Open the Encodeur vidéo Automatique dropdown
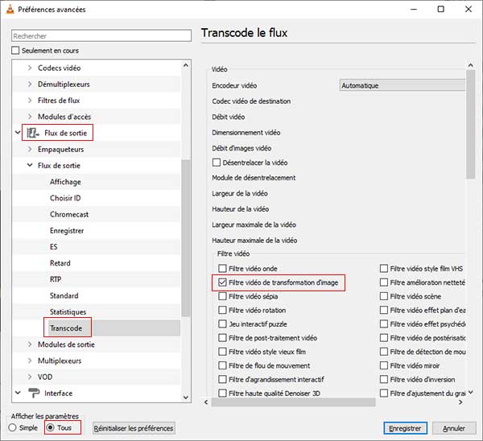 pyautogui.click(x=401, y=85)
